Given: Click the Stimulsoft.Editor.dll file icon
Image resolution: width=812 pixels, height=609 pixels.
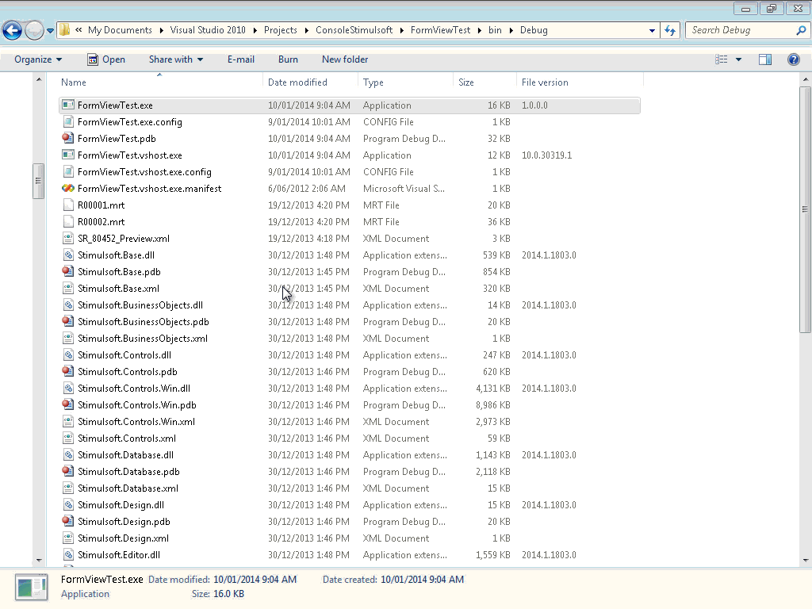Looking at the screenshot, I should pyautogui.click(x=68, y=554).
